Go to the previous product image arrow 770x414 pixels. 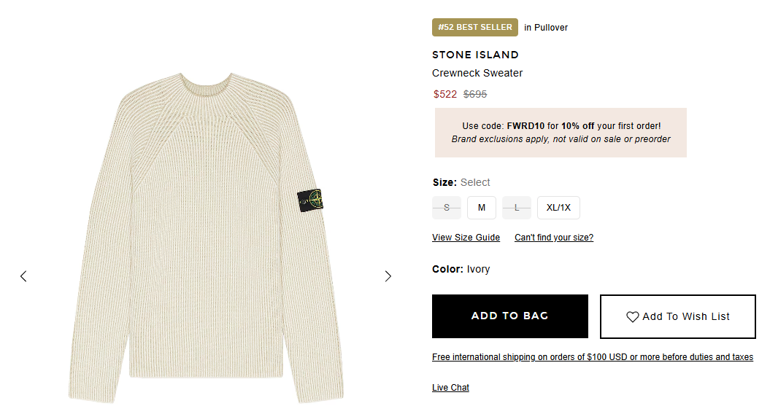pyautogui.click(x=23, y=276)
